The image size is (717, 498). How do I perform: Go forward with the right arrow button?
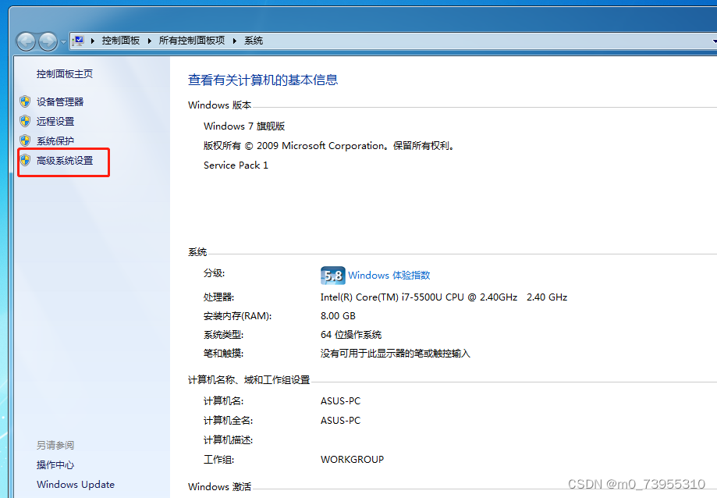(48, 41)
